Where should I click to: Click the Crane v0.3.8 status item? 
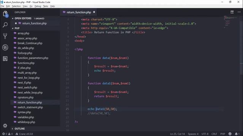pos(24,134)
